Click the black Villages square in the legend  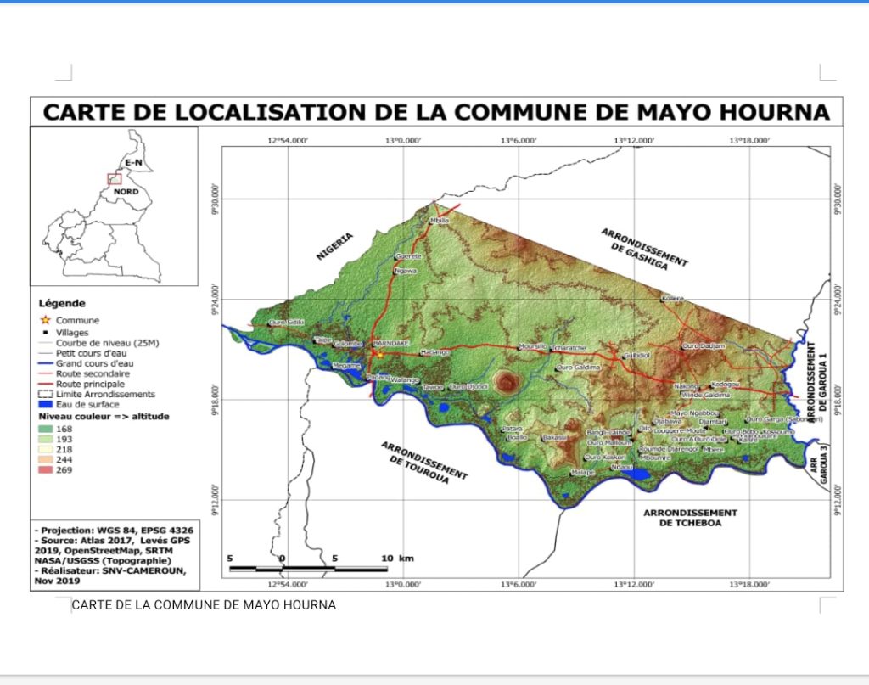coord(44,332)
